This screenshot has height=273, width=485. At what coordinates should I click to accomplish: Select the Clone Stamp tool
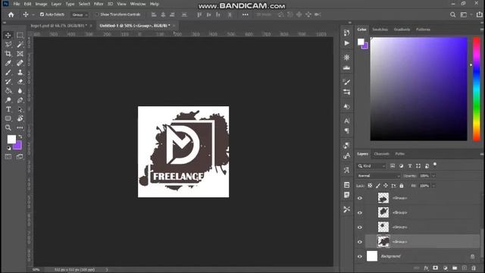click(x=20, y=73)
